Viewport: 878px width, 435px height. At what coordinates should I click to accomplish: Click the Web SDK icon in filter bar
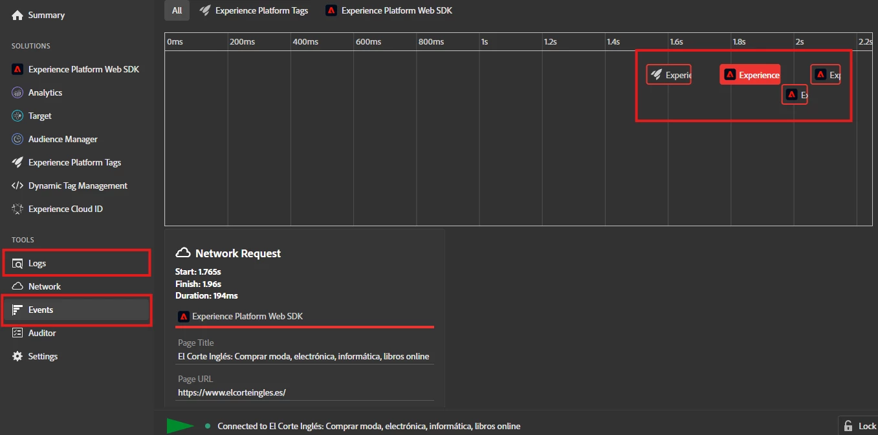(331, 10)
